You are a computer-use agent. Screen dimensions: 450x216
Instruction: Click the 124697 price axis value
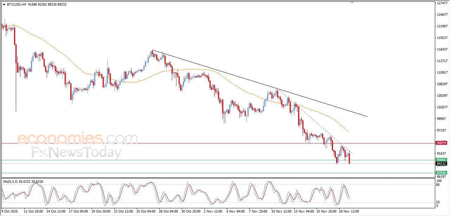tap(442, 15)
